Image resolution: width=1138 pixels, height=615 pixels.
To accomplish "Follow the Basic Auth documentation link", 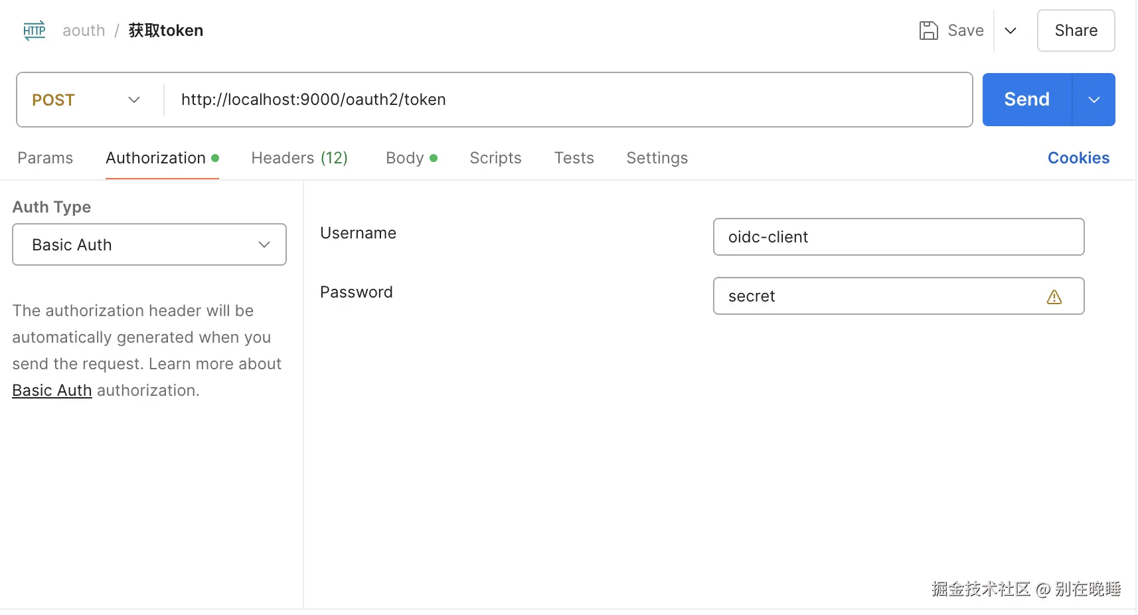I will (x=52, y=391).
